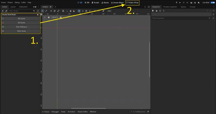The image size is (216, 114).
Task: Open Inspector extra resource options kebab
Action: [x=164, y=11]
